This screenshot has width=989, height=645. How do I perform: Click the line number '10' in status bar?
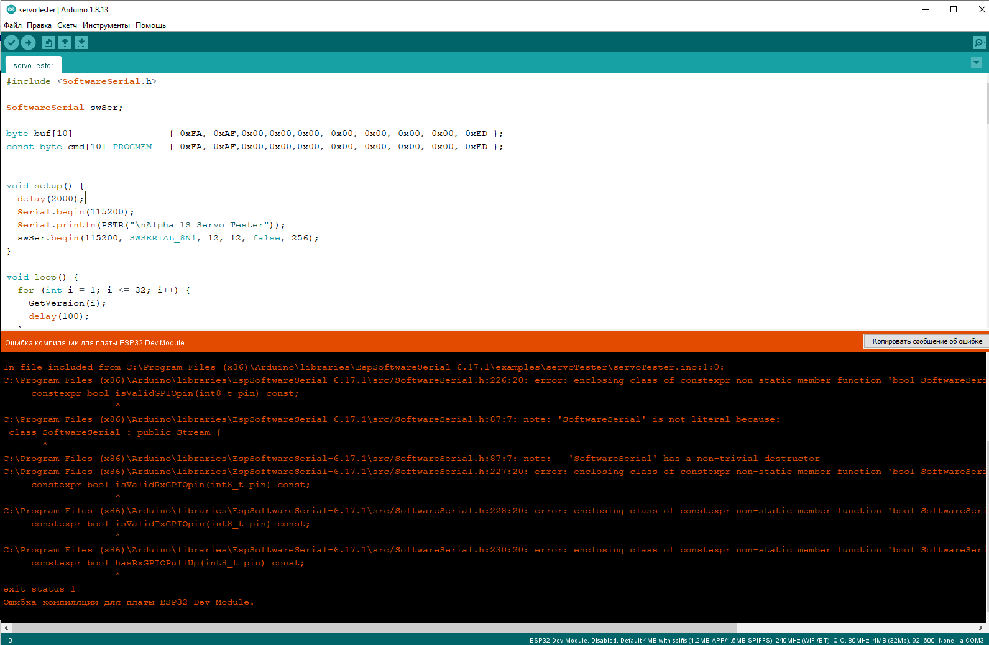pos(9,640)
